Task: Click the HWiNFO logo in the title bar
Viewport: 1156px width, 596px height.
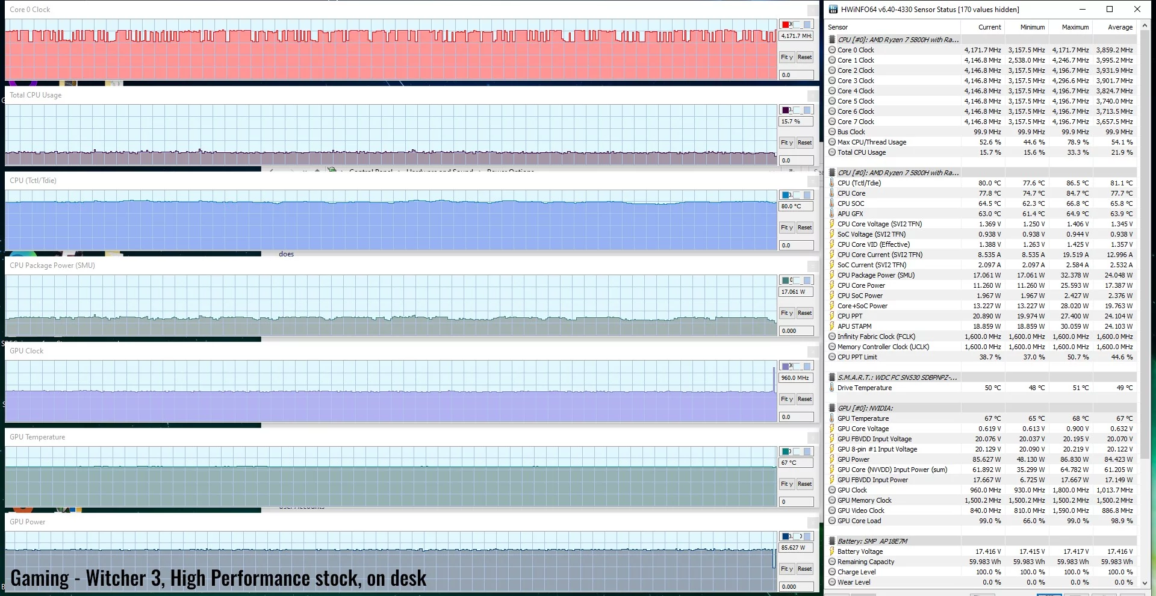Action: tap(833, 9)
